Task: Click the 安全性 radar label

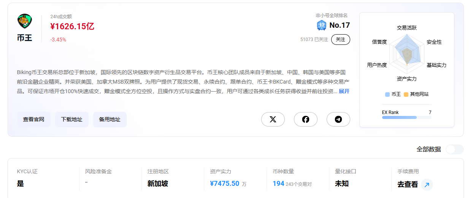Action: pyautogui.click(x=434, y=42)
